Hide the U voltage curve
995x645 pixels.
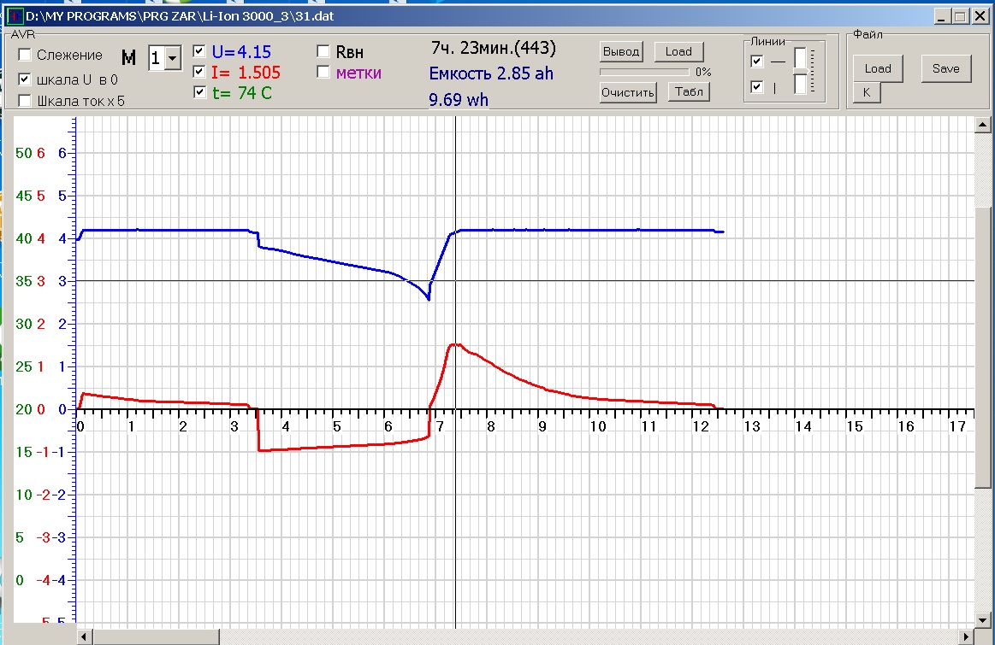[199, 50]
